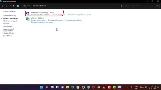Viewport: 161px width, 90px height.
Task: Open System and Security category
Action: [x=10, y=15]
